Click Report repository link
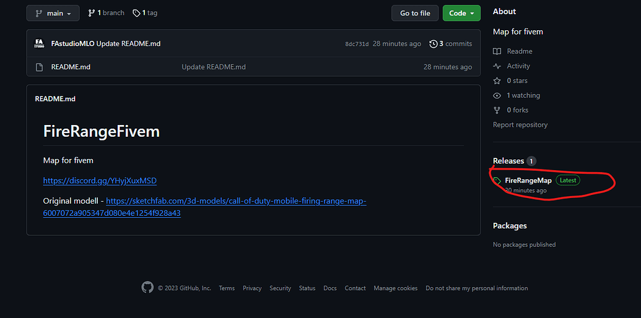The width and height of the screenshot is (641, 318). pyautogui.click(x=520, y=125)
